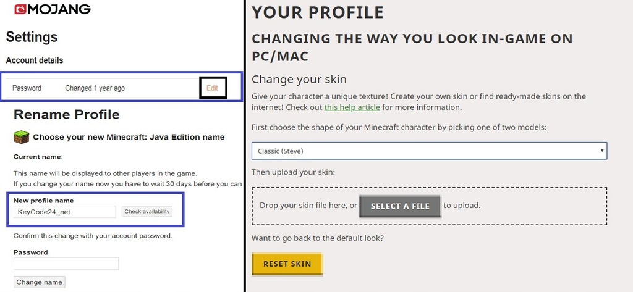Expand the model selector arrow
Screen dimensions: 633x292
pos(602,151)
